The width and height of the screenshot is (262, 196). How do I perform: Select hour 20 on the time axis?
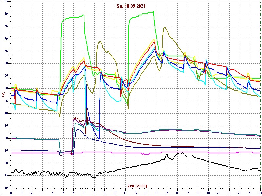[x=219, y=193]
